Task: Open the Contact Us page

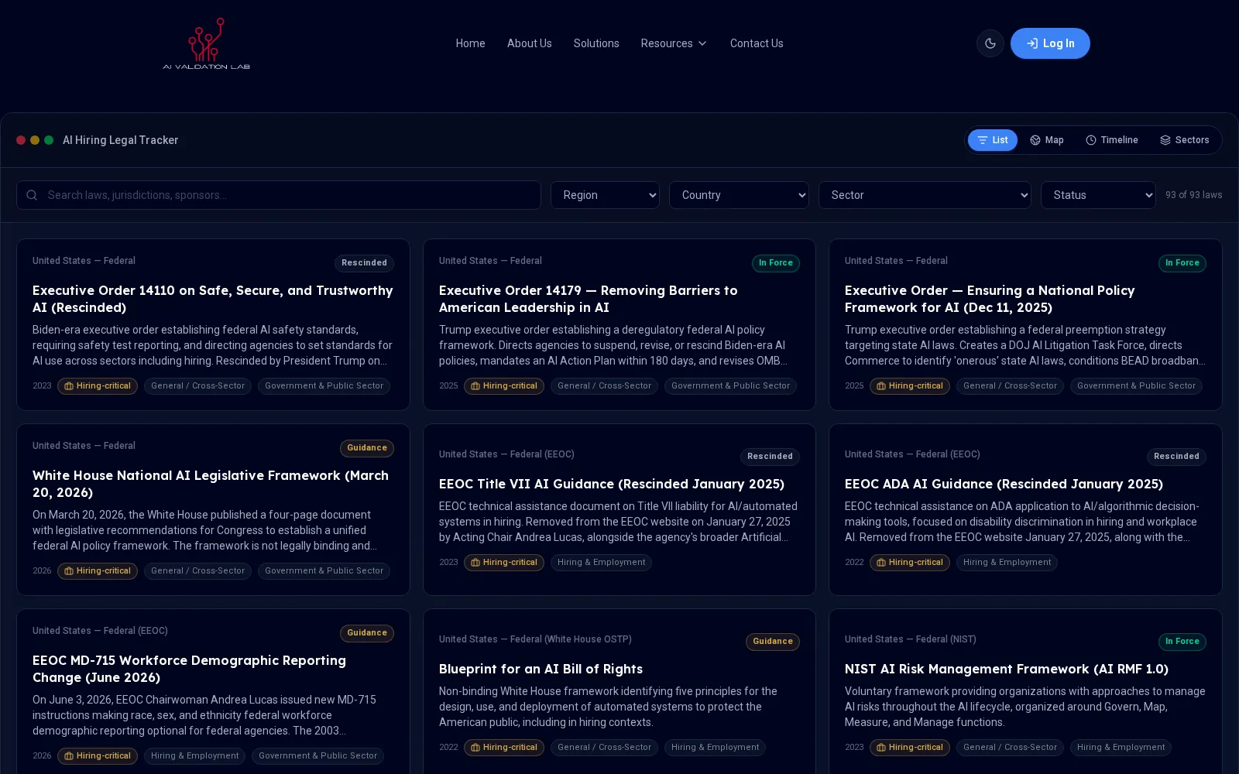Action: [x=757, y=43]
